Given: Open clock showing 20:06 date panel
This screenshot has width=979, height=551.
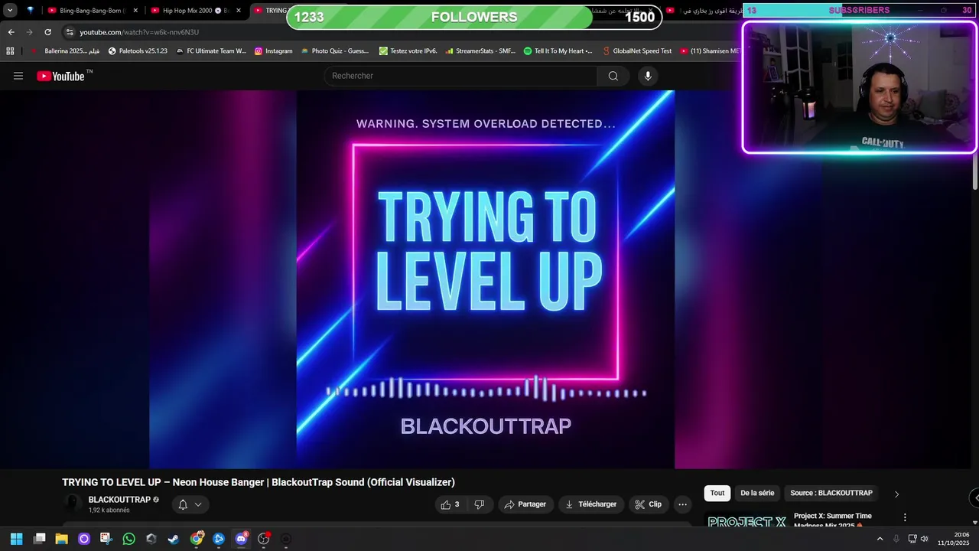Looking at the screenshot, I should [952, 539].
